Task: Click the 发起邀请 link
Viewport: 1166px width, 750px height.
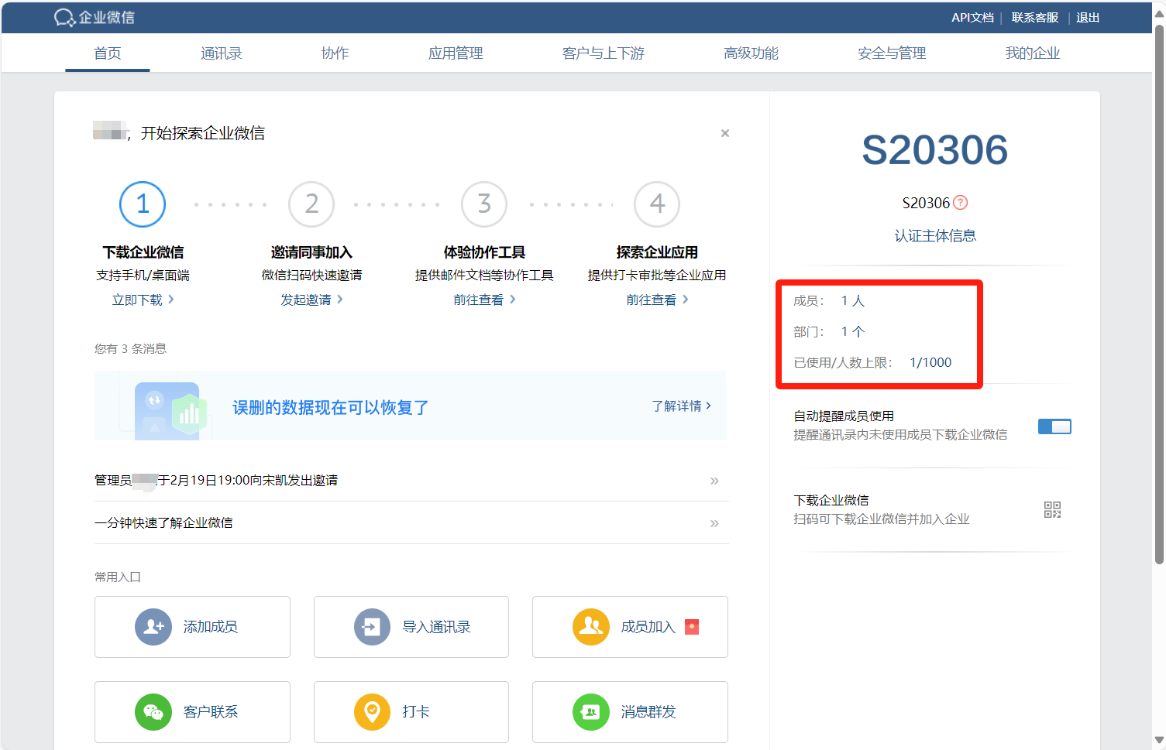Action: click(x=311, y=300)
